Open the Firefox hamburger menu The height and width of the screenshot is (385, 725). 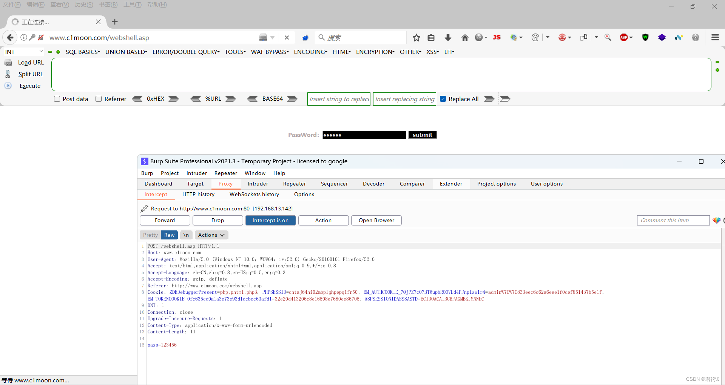click(715, 37)
